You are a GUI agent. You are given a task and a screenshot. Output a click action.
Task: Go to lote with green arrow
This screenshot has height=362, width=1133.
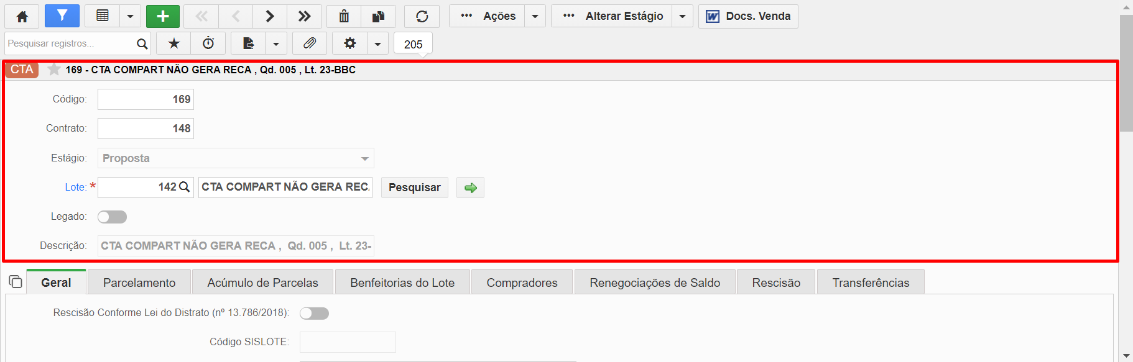471,188
